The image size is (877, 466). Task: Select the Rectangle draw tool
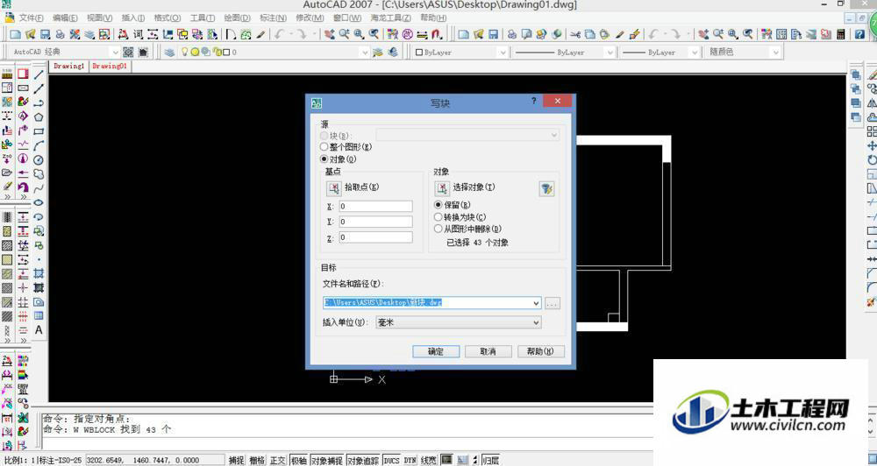point(39,132)
